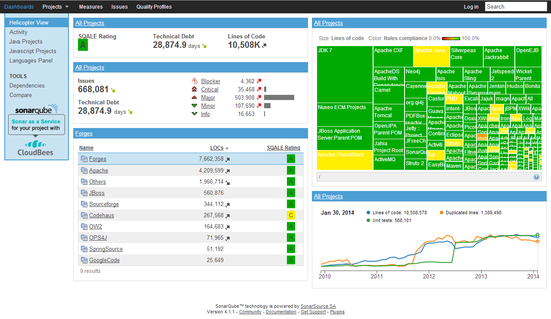Click the project icon beside Codehaus
The width and height of the screenshot is (551, 319).
pyautogui.click(x=84, y=215)
